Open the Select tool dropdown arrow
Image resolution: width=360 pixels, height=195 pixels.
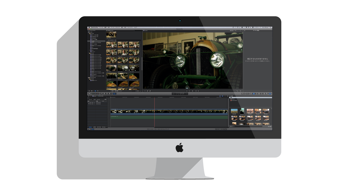[x=116, y=94]
